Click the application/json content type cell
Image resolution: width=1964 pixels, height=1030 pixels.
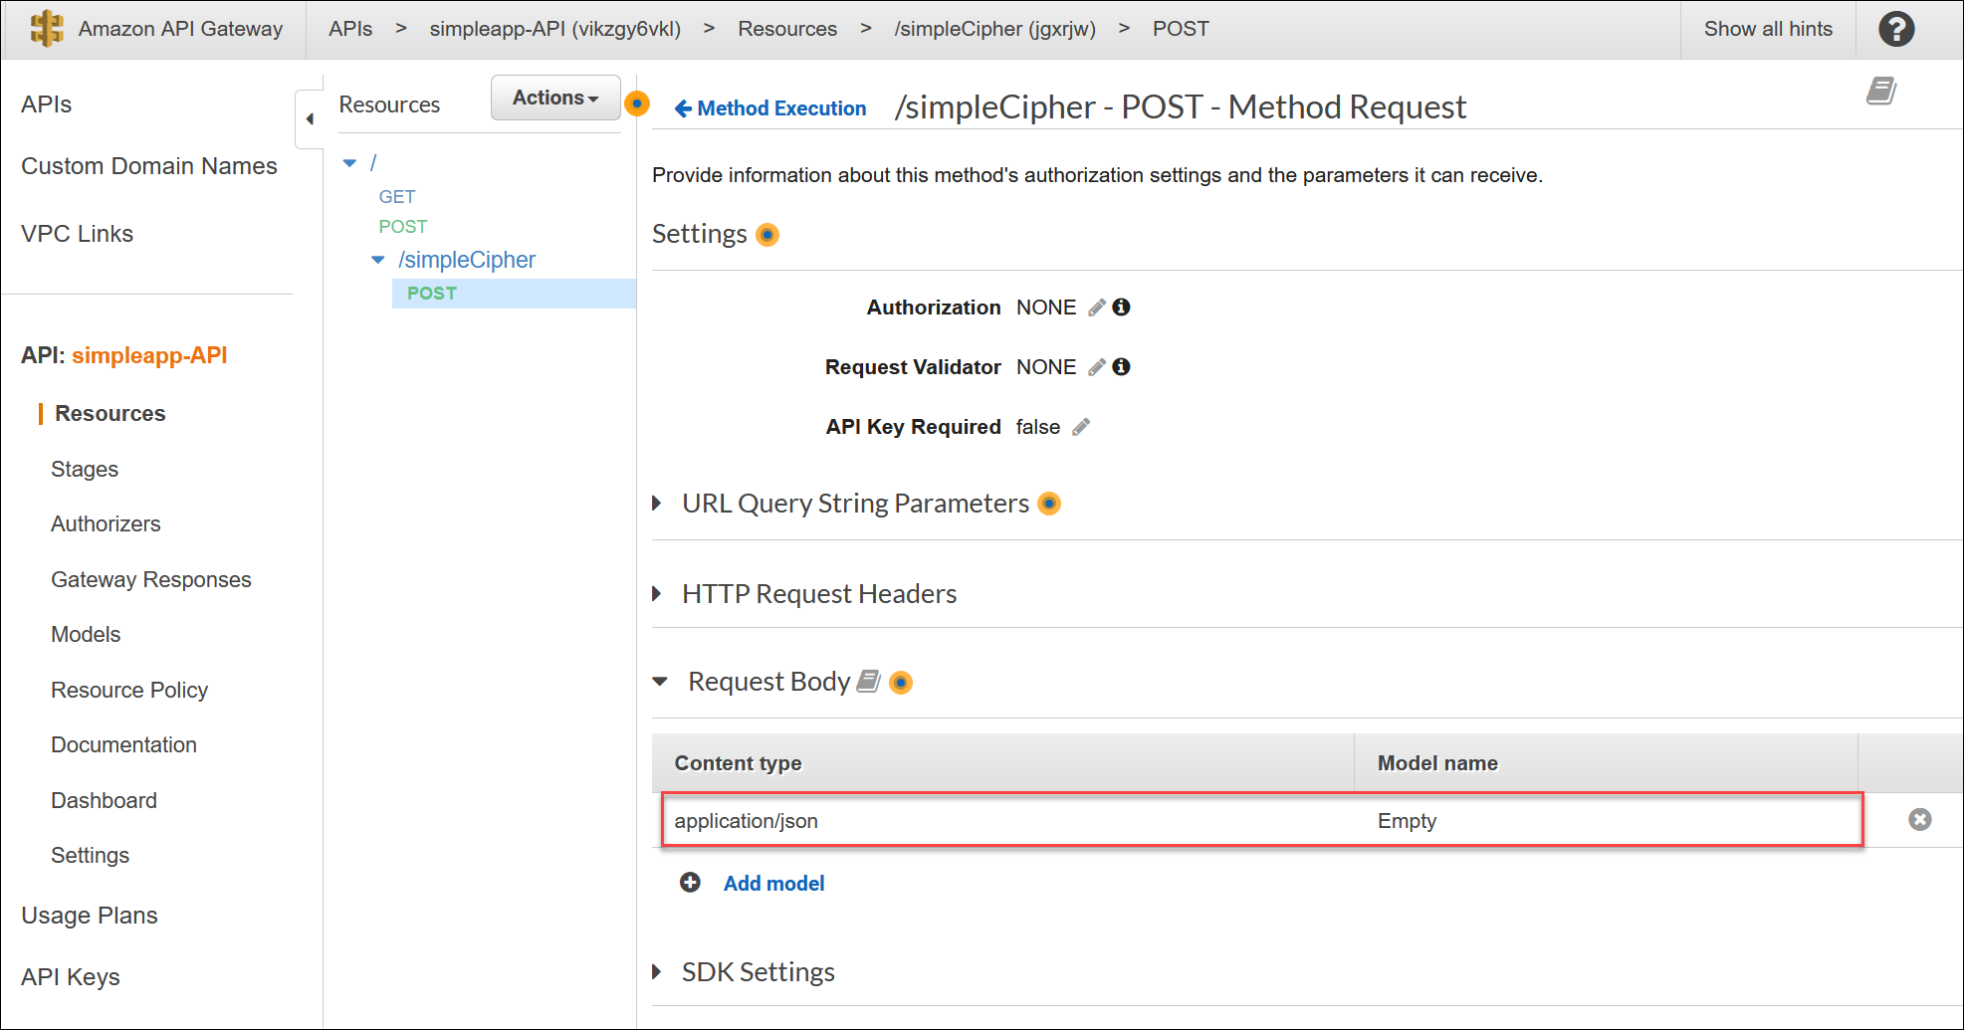747,821
